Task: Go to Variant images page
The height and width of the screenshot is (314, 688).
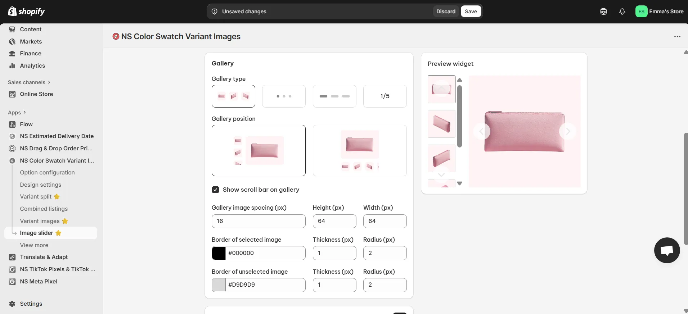Action: coord(40,221)
